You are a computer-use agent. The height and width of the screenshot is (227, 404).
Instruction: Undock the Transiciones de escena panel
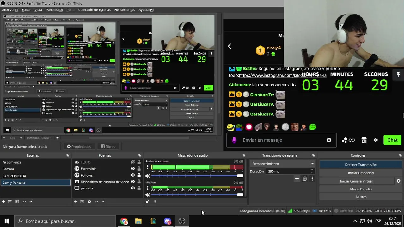pyautogui.click(x=314, y=155)
